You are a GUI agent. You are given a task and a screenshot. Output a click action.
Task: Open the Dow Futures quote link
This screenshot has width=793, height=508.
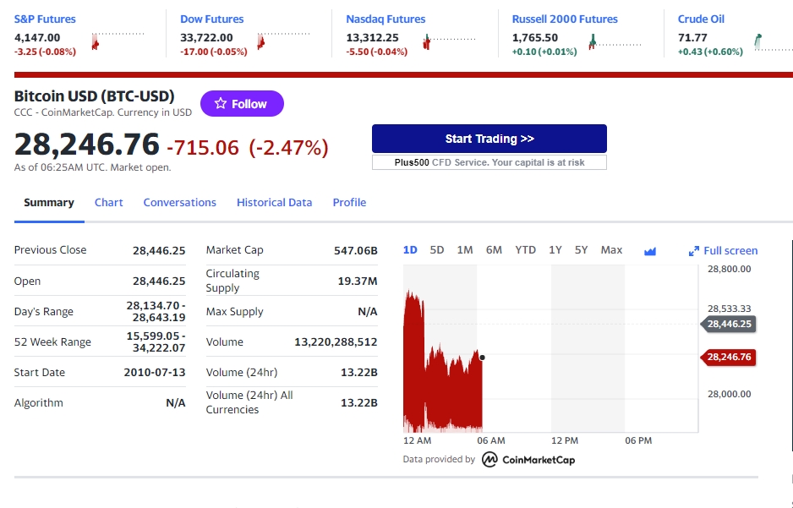point(212,19)
